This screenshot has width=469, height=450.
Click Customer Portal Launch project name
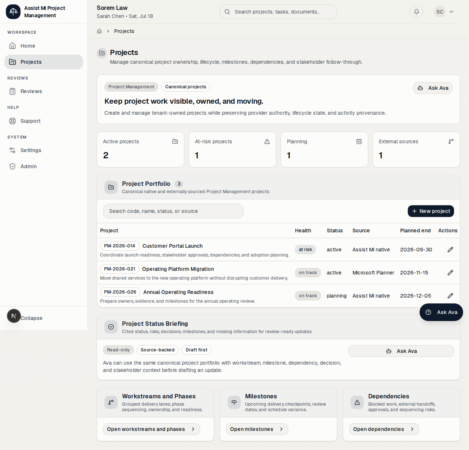(x=173, y=246)
